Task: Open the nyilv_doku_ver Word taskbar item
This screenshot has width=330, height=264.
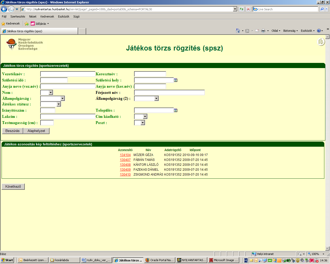Action: (x=96, y=260)
